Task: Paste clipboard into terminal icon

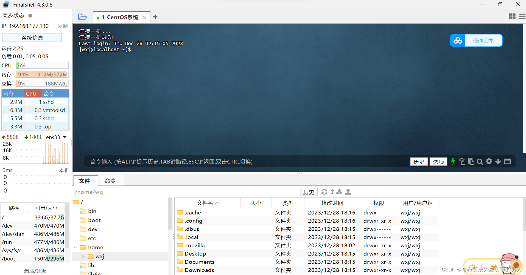Action: [x=471, y=161]
